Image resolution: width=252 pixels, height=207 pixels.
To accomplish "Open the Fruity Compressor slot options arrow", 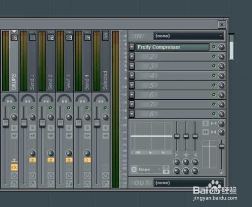I will (132, 47).
